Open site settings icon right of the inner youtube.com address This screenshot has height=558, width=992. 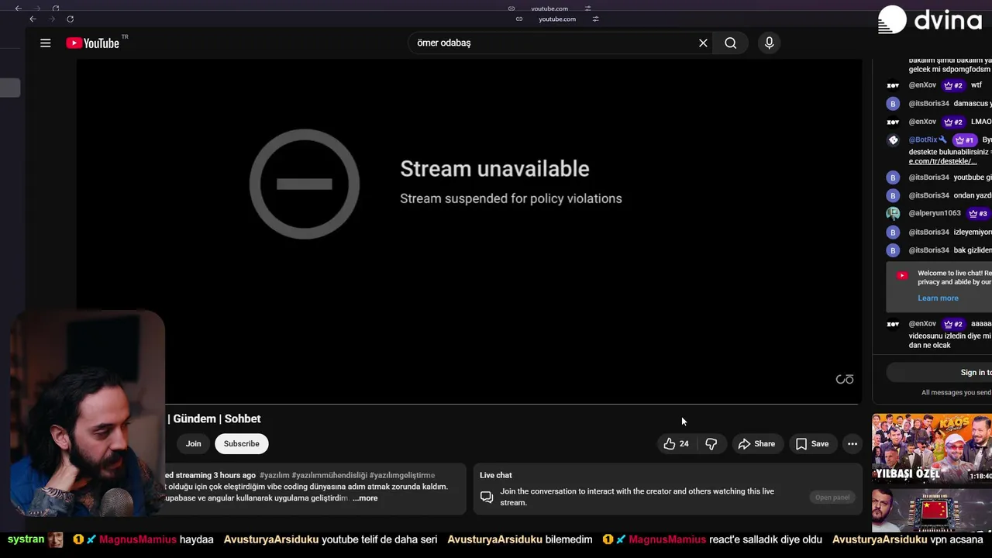(x=595, y=19)
